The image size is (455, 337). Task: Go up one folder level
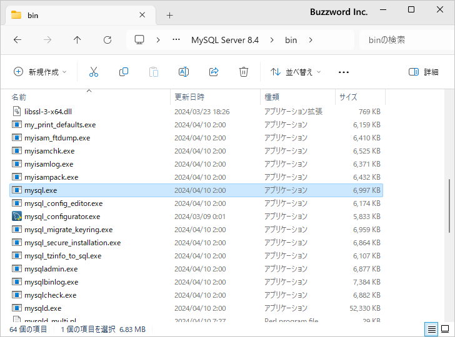click(x=77, y=40)
